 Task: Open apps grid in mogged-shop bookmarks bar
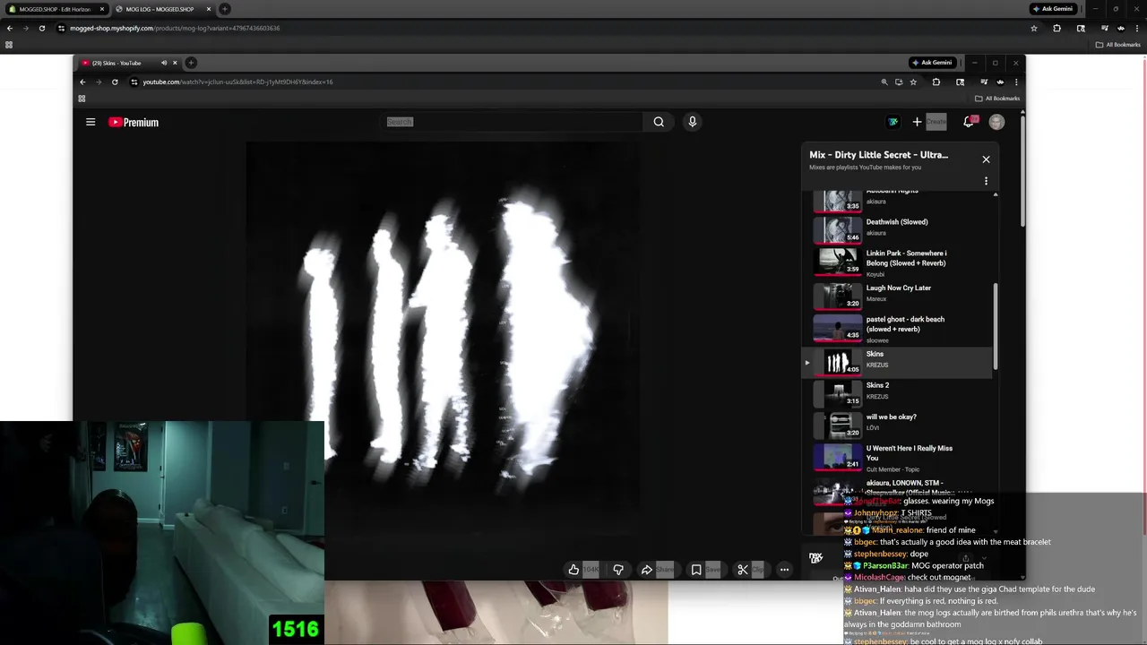coord(9,45)
